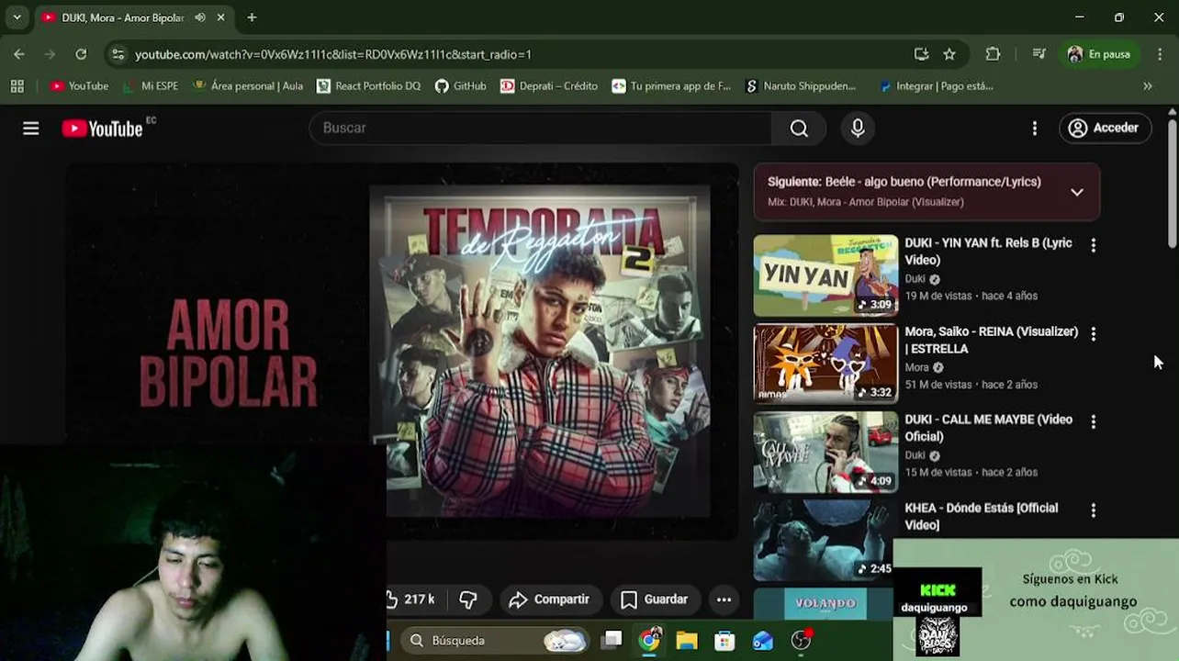The height and width of the screenshot is (661, 1179).
Task: Click the Acceder sign-in button
Action: click(1105, 129)
